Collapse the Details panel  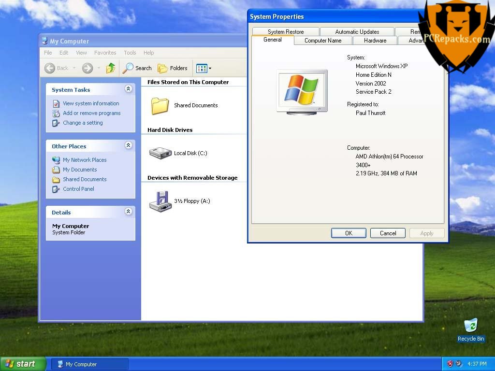click(x=129, y=211)
